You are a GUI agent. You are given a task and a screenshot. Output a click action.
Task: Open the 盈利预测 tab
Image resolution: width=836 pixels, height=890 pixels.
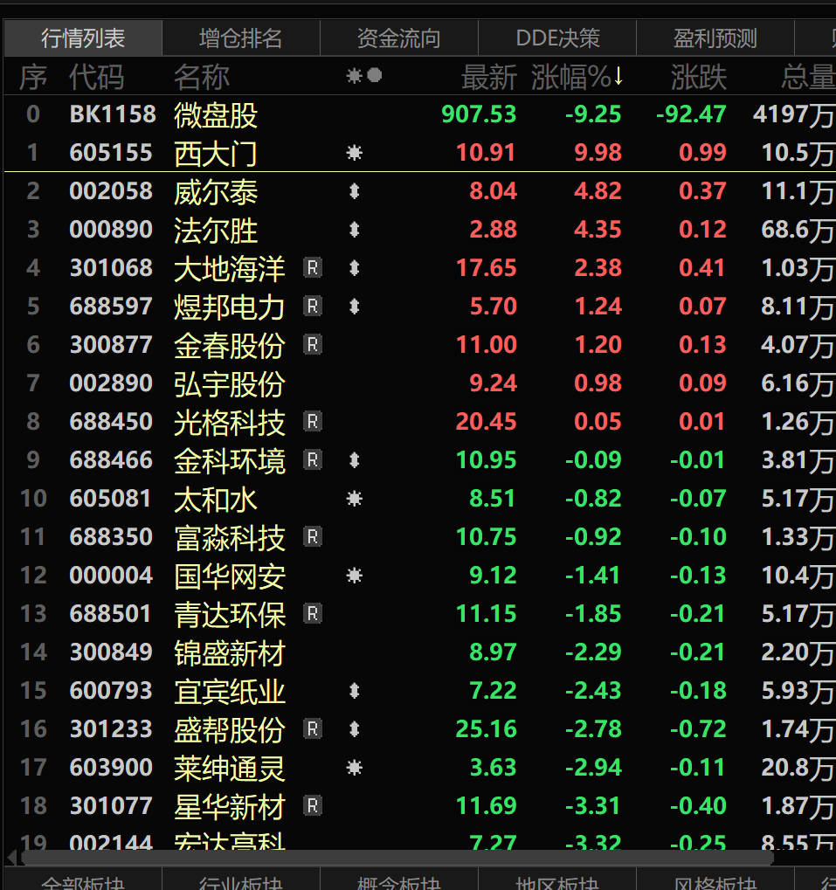[x=715, y=38]
